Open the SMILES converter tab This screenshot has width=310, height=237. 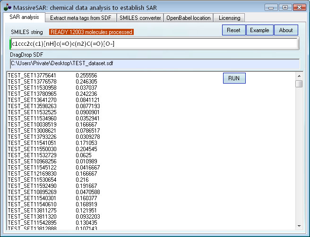(139, 17)
